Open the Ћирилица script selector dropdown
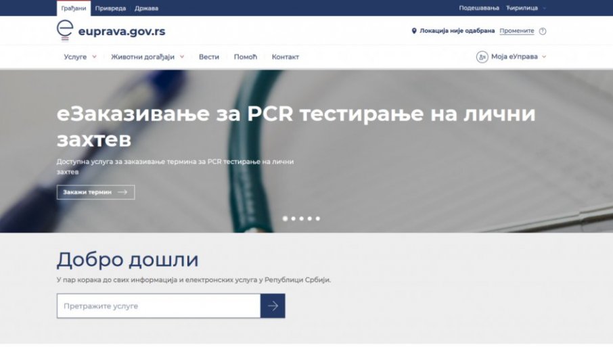Screen dimensions: 613x347 click(x=526, y=8)
